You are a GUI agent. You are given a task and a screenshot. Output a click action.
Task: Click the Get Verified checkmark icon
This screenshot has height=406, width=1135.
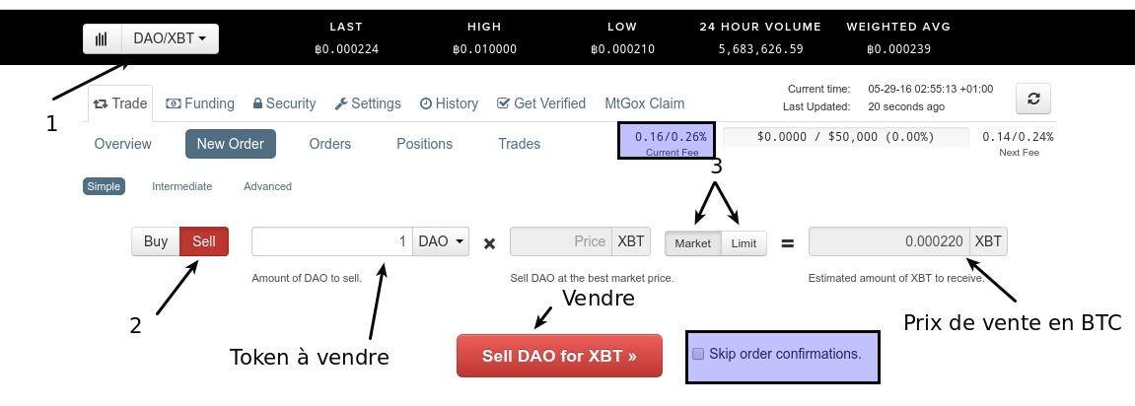coord(504,103)
